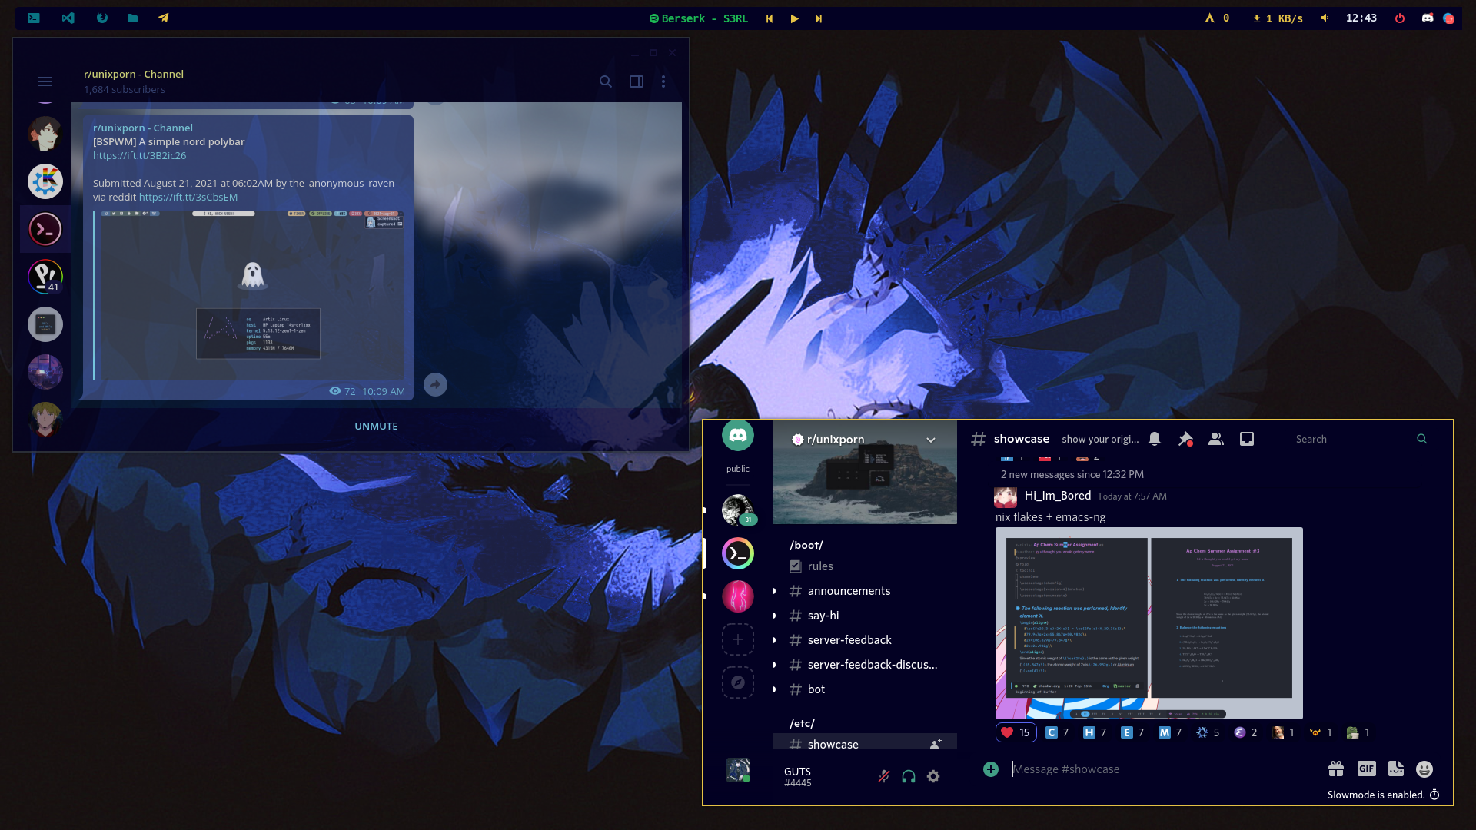Open Discord user settings gear

coord(932,776)
